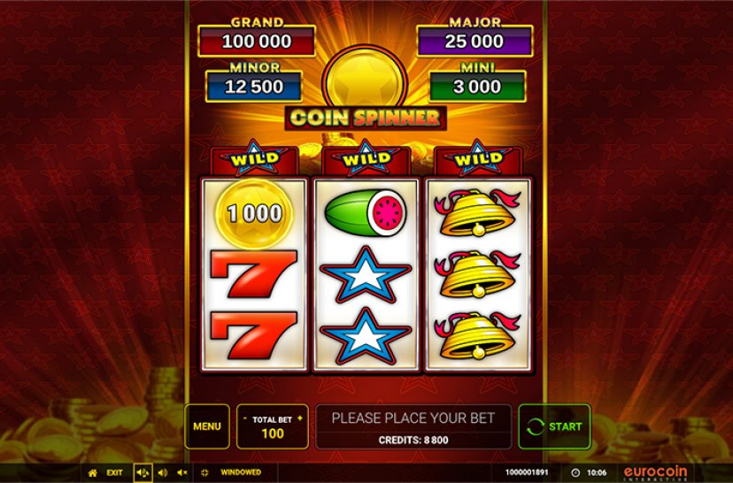Open the Eurocoin Interactive logo
Viewport: 733px width, 483px height.
click(x=655, y=473)
